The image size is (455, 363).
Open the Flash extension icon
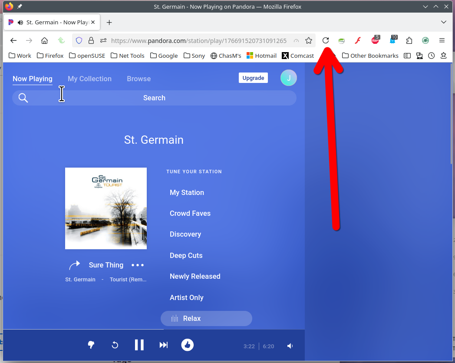pyautogui.click(x=358, y=41)
